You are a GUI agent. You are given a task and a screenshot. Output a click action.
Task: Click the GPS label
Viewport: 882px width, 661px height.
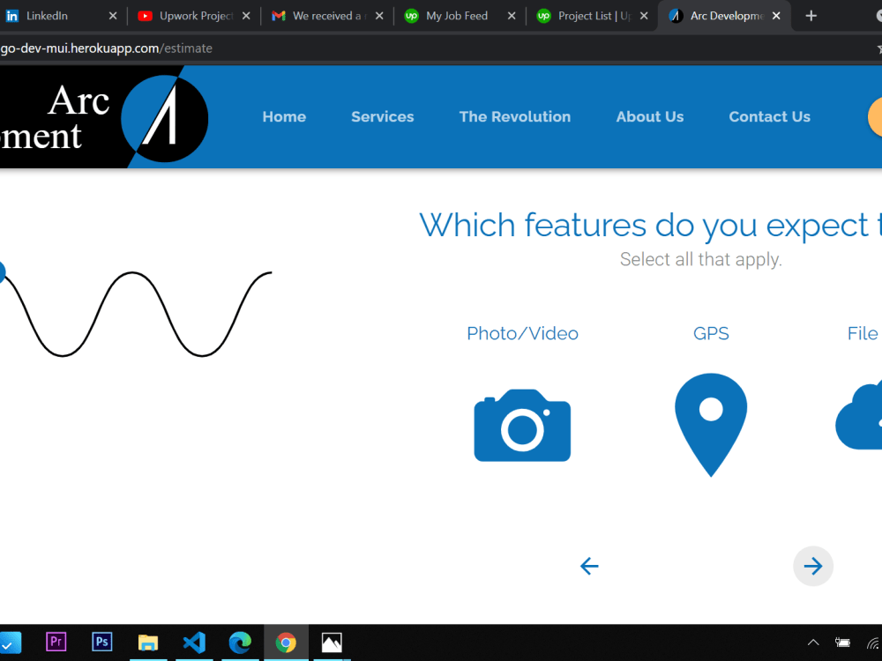(711, 333)
